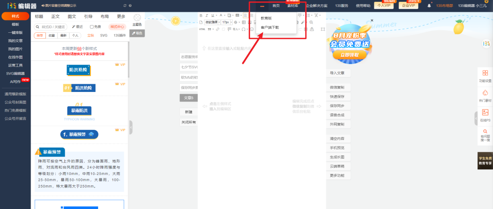Click the more (…) menu icon
Image resolution: width=493 pixels, height=209 pixels.
pos(262,6)
